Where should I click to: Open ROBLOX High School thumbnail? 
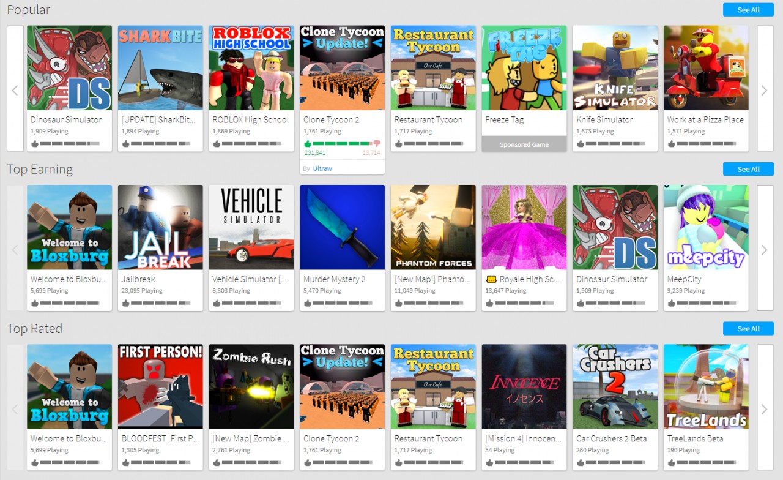coord(251,68)
